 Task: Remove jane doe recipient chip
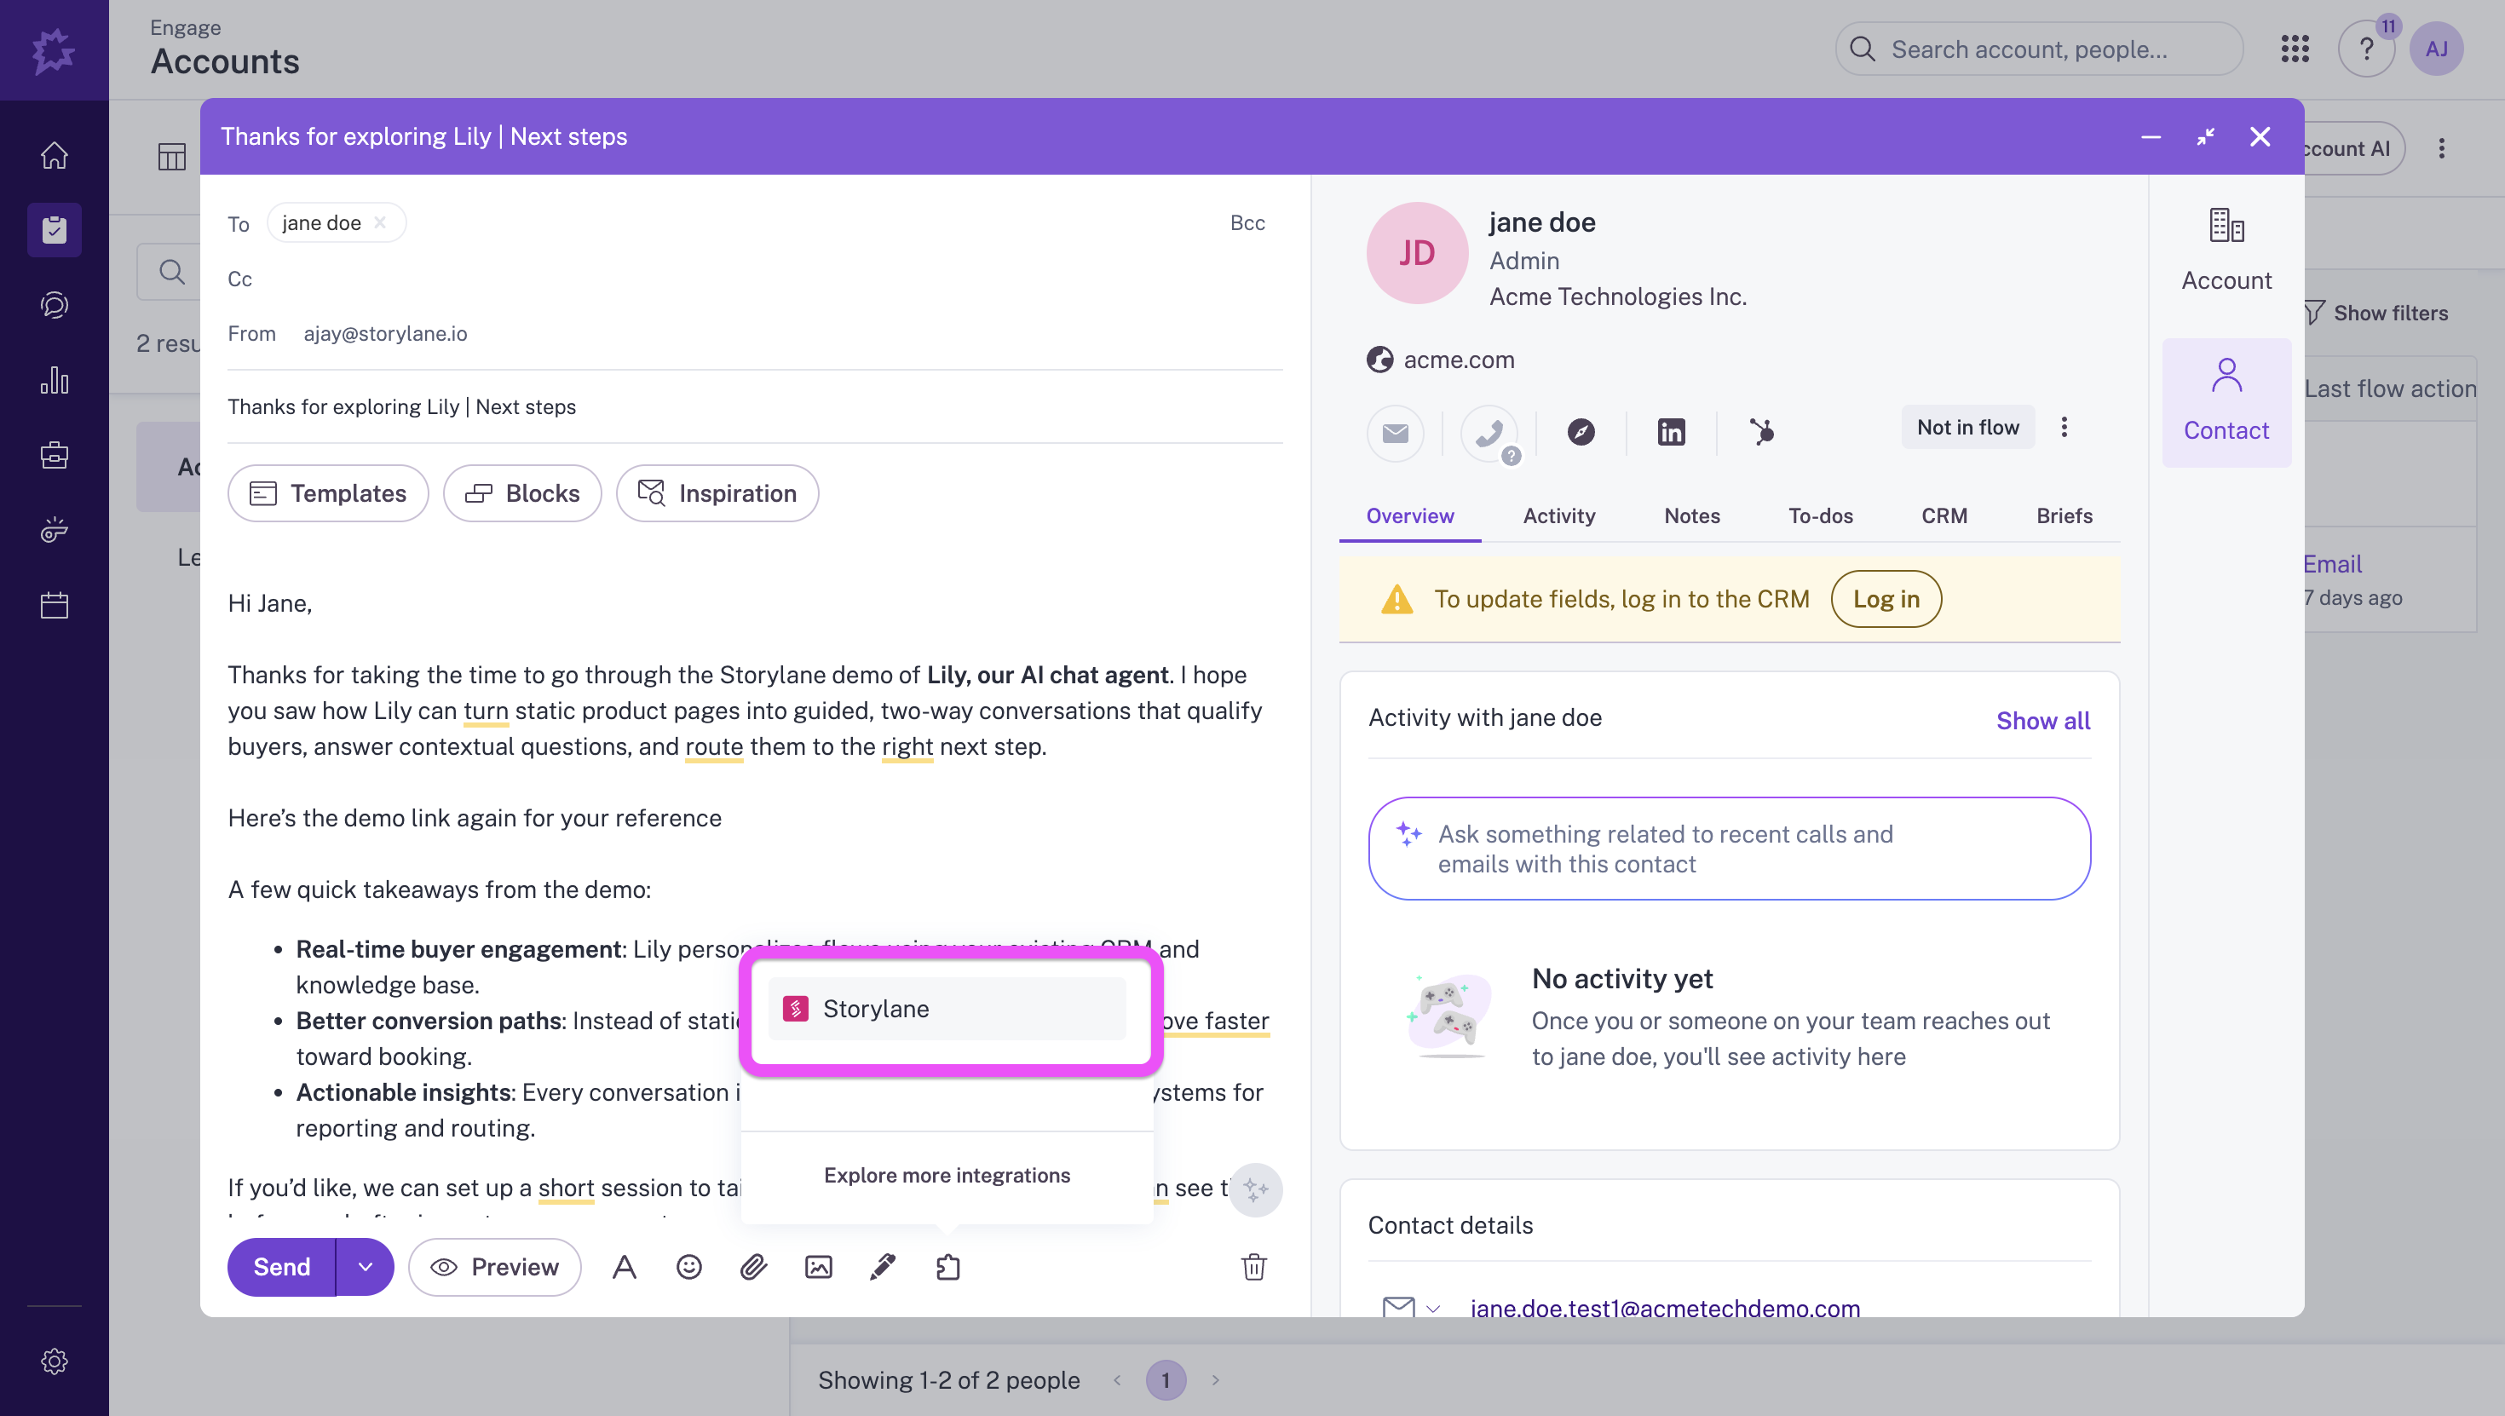click(380, 222)
